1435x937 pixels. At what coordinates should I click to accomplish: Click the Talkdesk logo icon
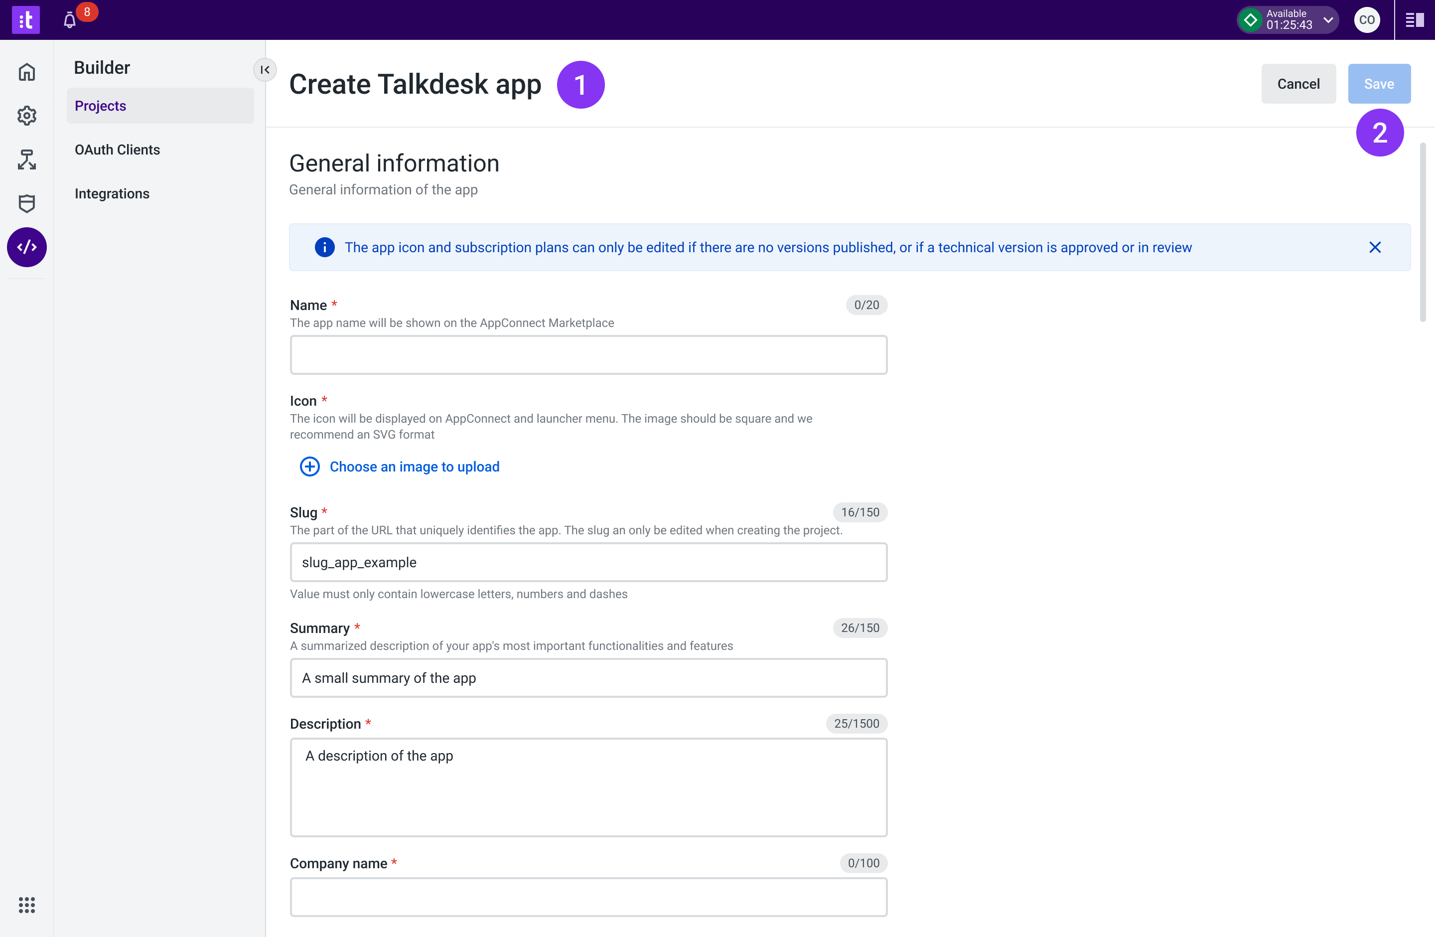click(26, 20)
